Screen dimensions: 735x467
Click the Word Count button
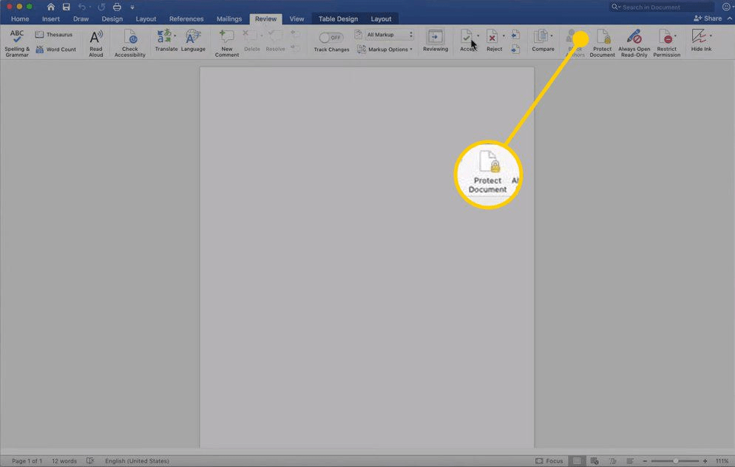pyautogui.click(x=56, y=50)
